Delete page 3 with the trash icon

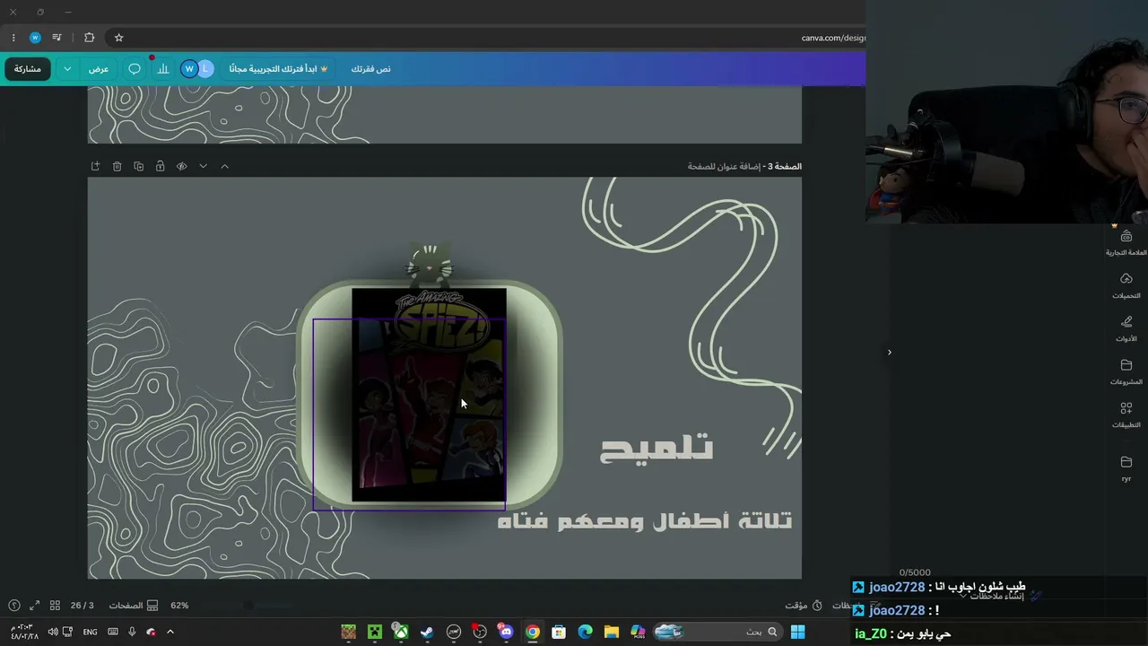point(117,166)
